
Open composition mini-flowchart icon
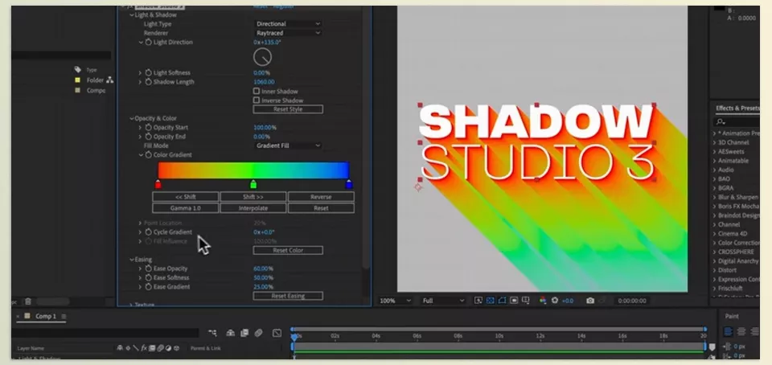pyautogui.click(x=212, y=333)
